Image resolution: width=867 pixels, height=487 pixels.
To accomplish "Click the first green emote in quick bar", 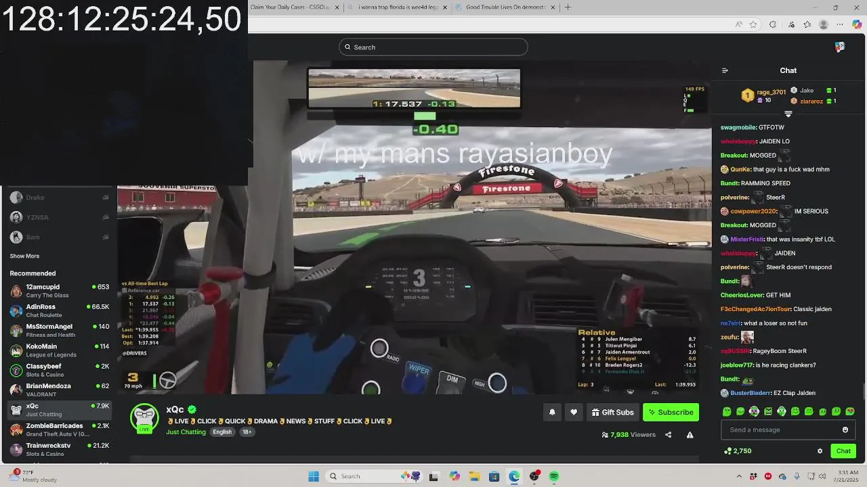I will (x=727, y=411).
